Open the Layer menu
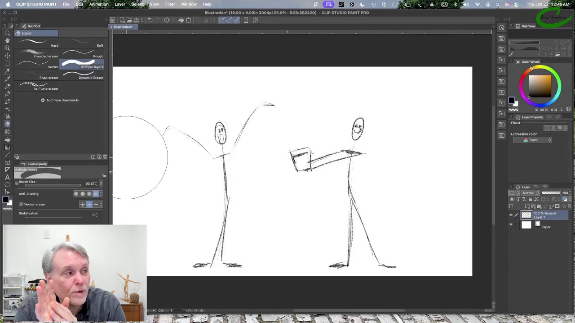This screenshot has height=323, width=575. pos(120,4)
